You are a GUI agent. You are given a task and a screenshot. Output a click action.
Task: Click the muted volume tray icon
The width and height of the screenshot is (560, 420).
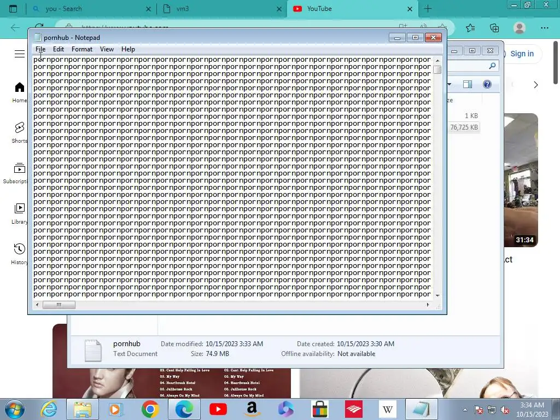tap(505, 410)
